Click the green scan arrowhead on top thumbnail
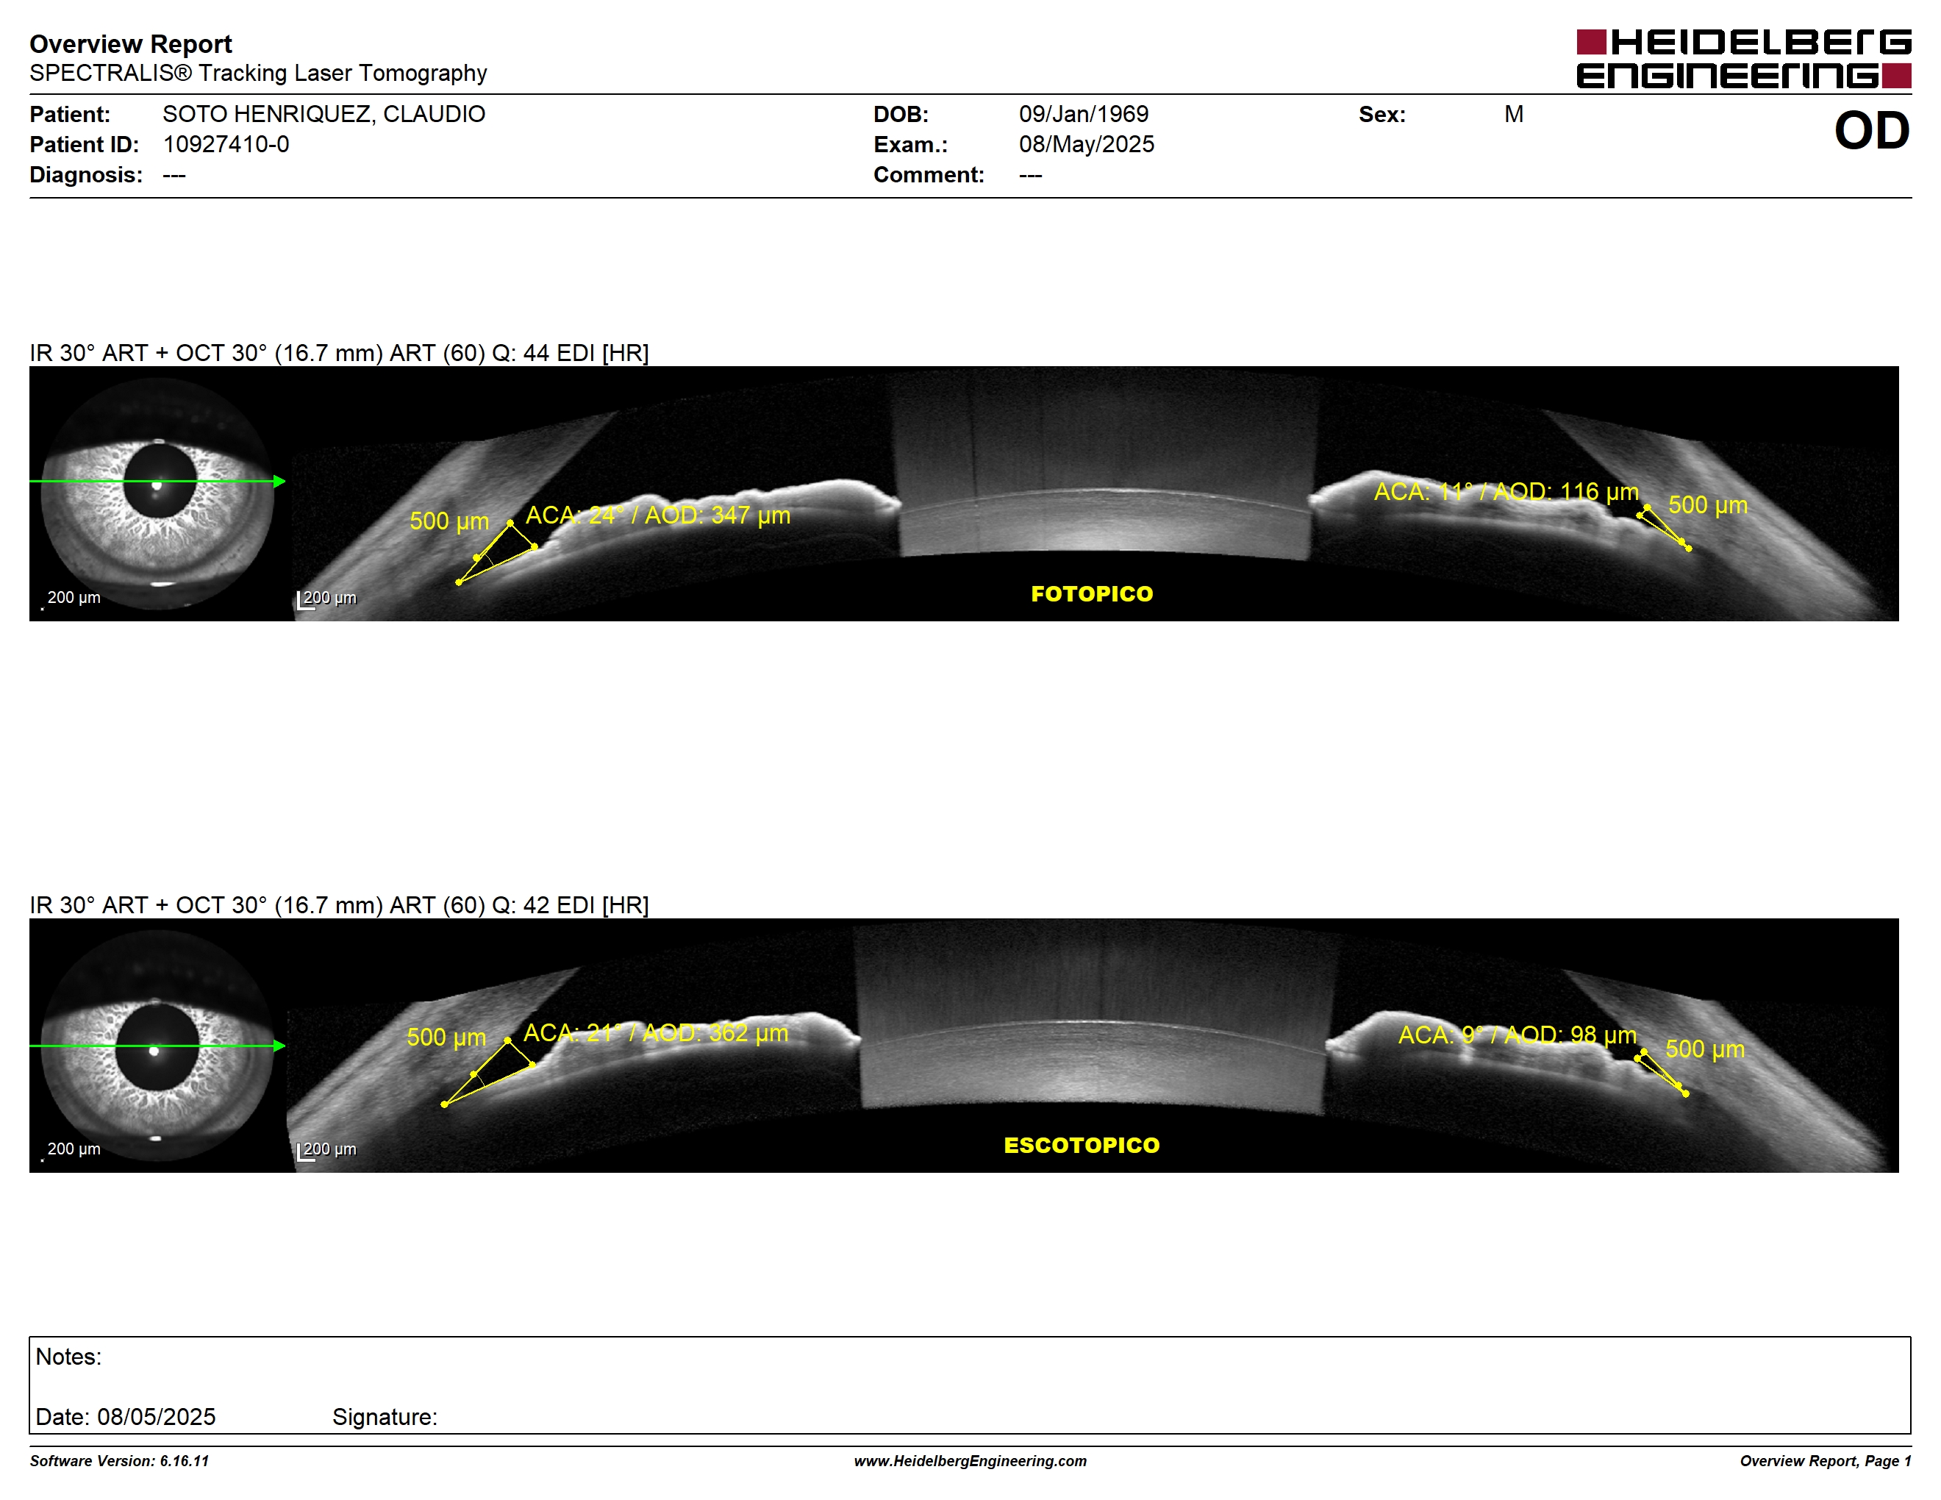Viewport: 1941px width, 1500px height. [x=279, y=482]
